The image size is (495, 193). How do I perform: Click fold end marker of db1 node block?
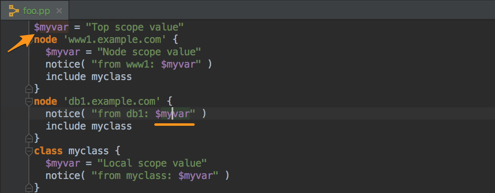click(29, 138)
